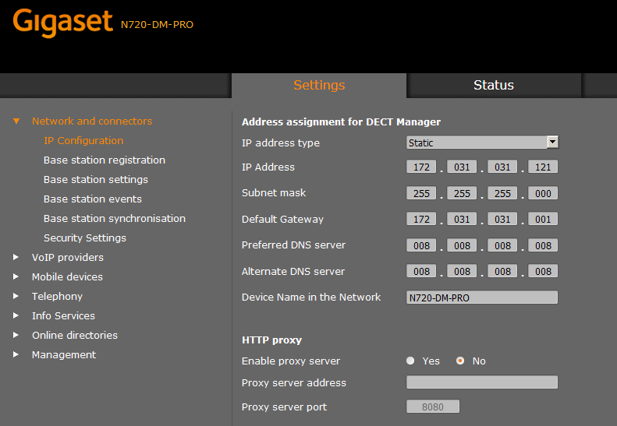The image size is (617, 426).
Task: Click Alternate DNS server first octet
Action: (421, 271)
